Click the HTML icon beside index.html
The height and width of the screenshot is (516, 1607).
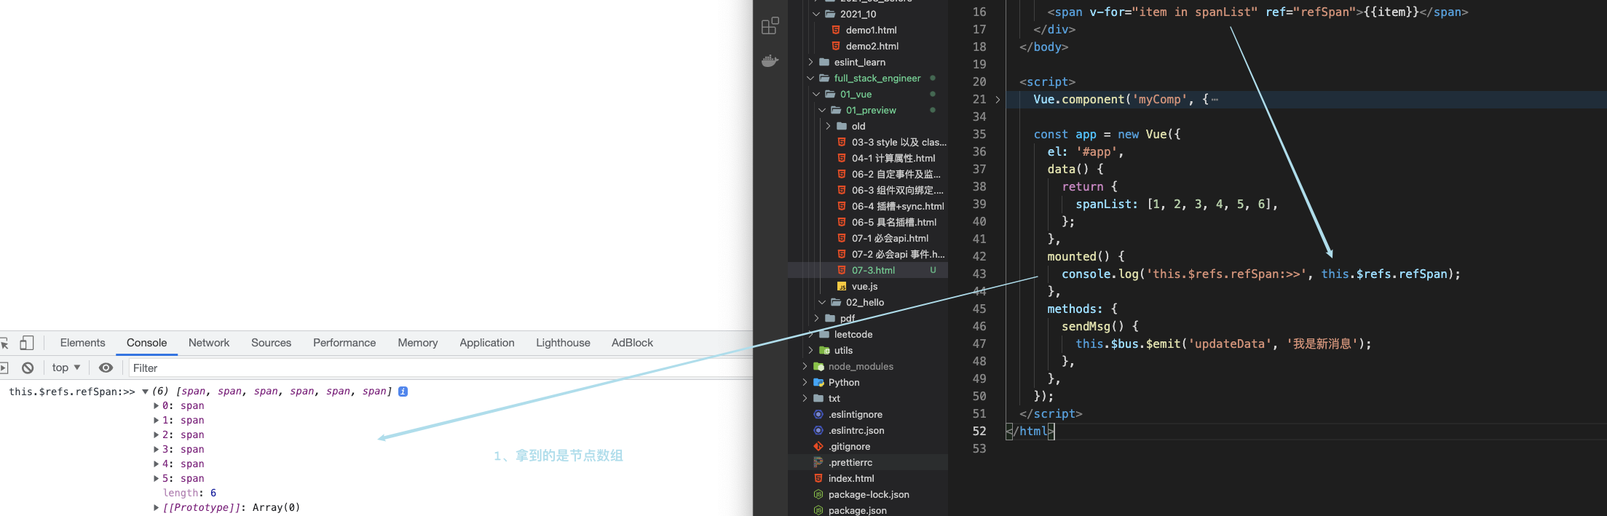(818, 478)
